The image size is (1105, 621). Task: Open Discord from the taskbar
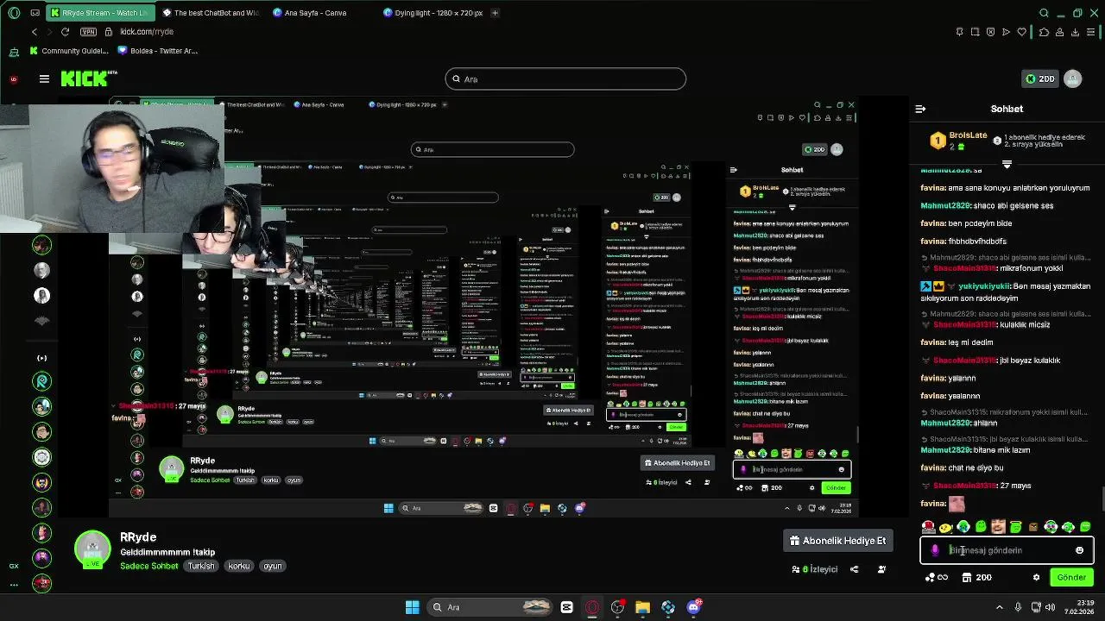pos(693,607)
